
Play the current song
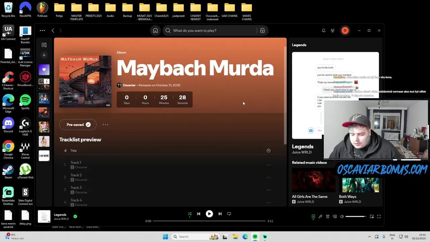click(209, 214)
